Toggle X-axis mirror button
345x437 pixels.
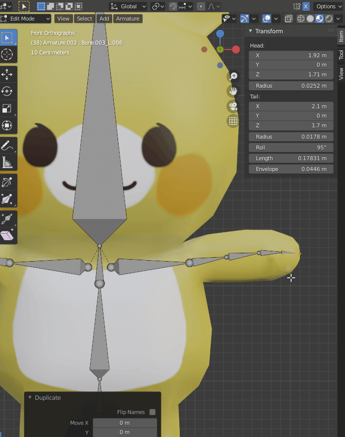click(306, 6)
